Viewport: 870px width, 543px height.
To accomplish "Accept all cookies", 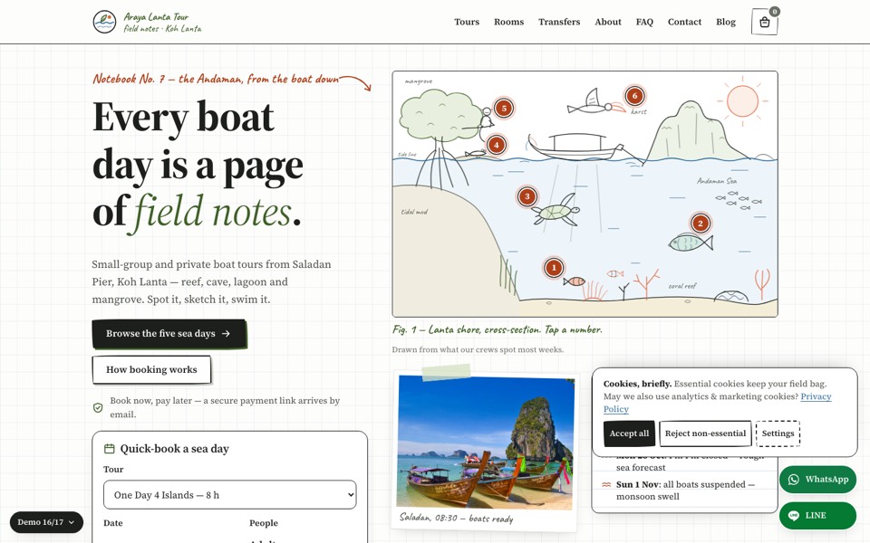I will pyautogui.click(x=629, y=433).
